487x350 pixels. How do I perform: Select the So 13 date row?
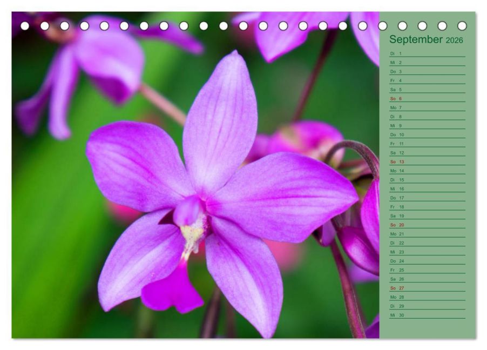point(428,162)
